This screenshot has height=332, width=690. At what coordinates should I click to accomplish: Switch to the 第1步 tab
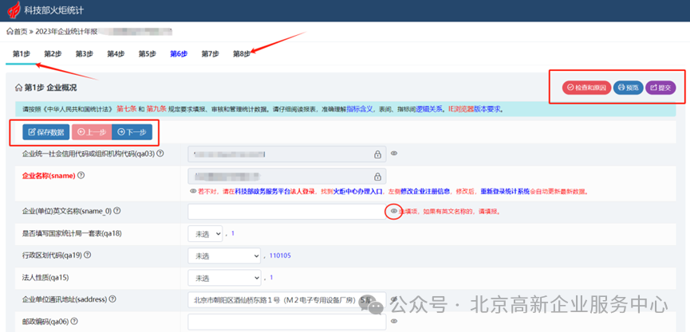click(21, 54)
